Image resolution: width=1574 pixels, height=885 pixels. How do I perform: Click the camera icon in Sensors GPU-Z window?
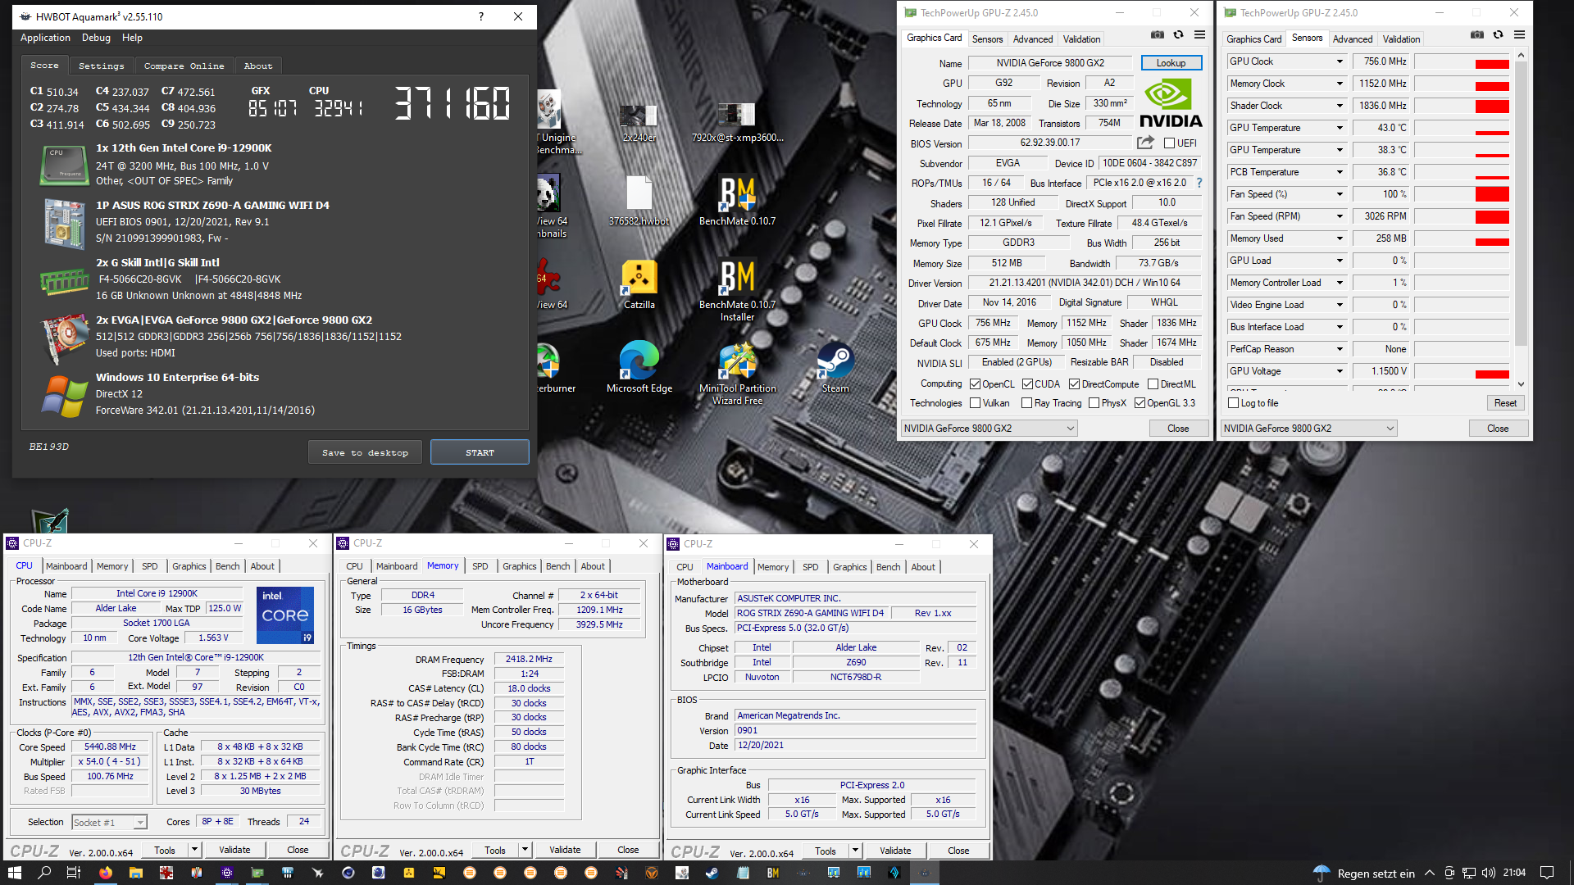pos(1476,35)
